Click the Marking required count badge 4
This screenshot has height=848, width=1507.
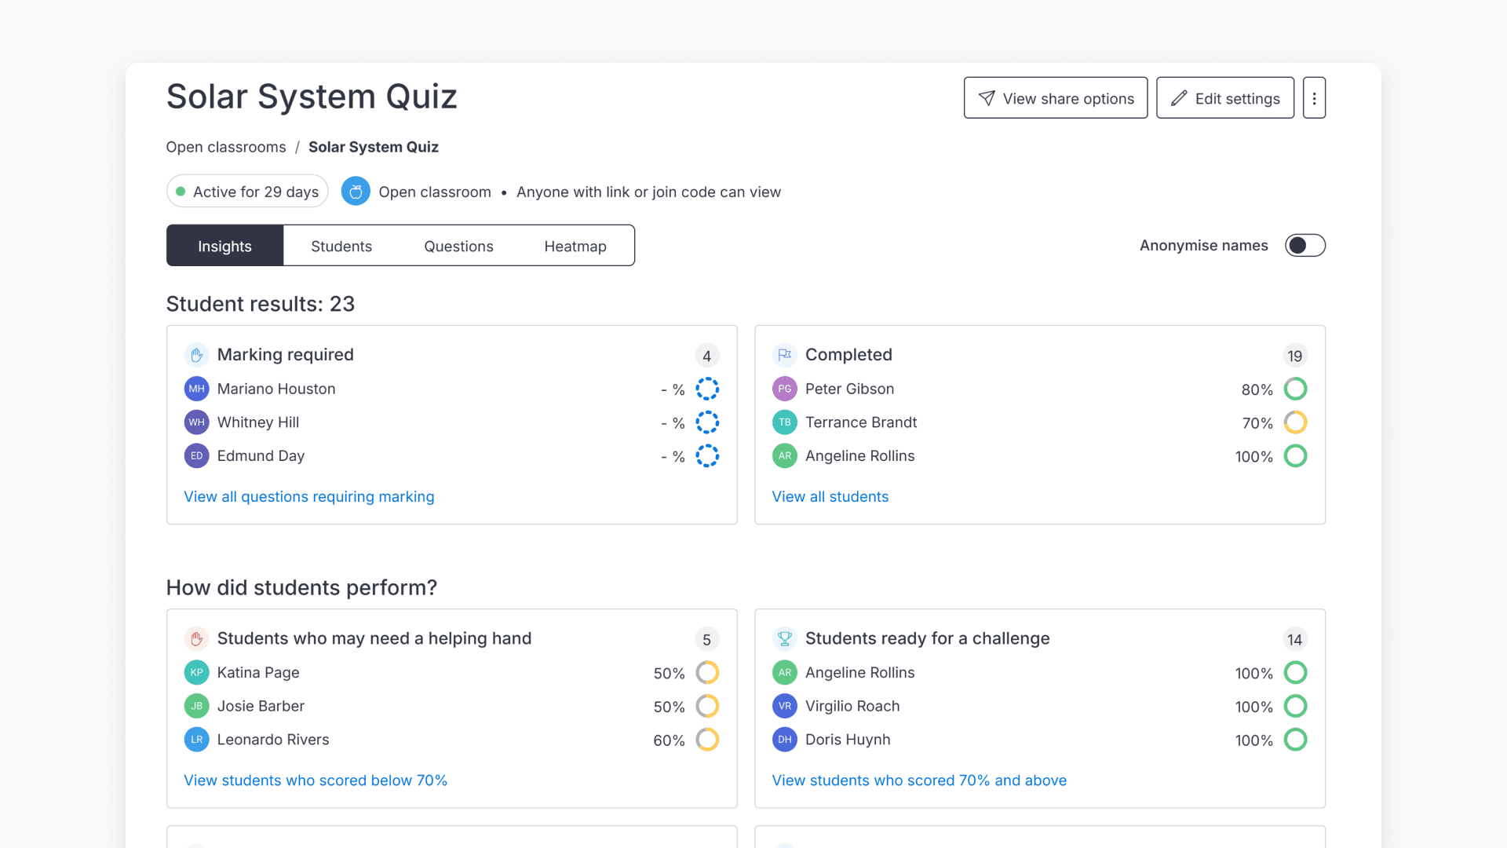tap(707, 356)
